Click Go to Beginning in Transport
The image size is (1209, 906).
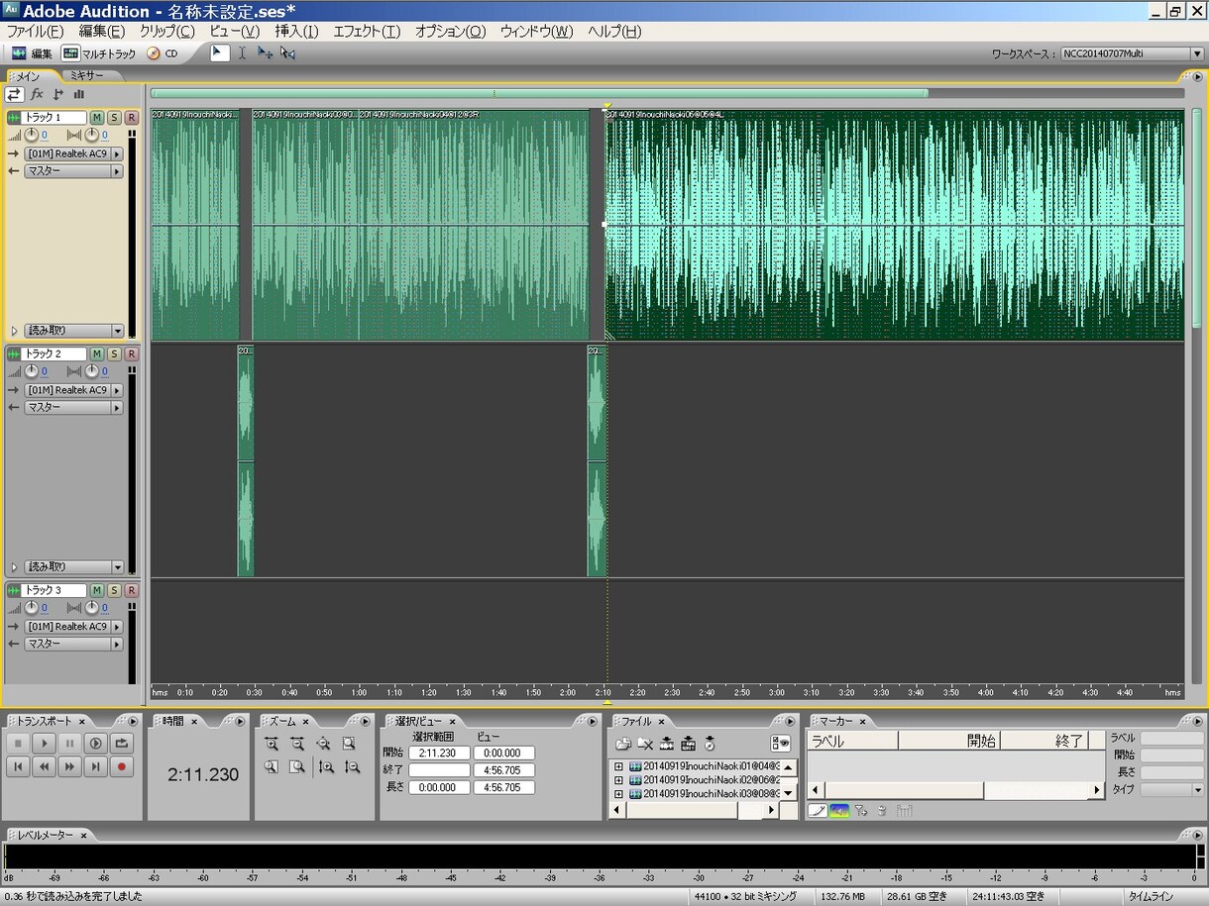coord(19,765)
